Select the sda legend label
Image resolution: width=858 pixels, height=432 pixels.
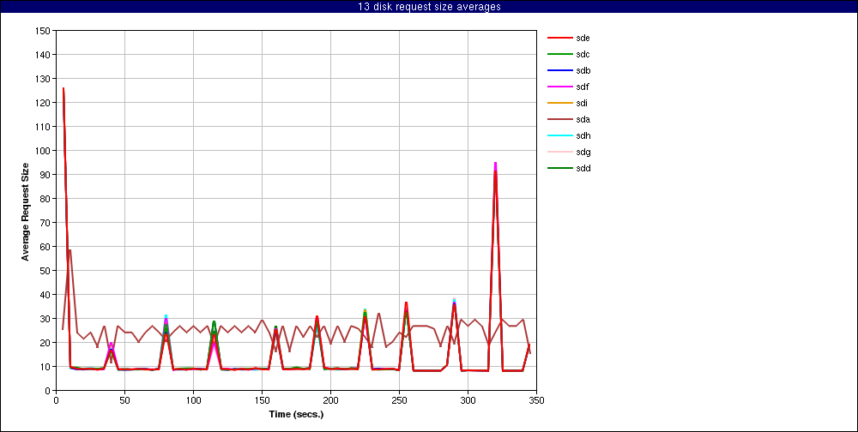583,119
